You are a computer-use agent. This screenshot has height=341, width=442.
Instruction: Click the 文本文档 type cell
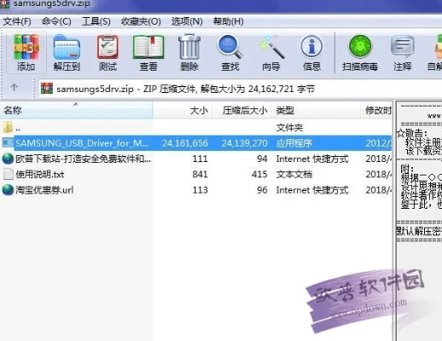(x=294, y=174)
